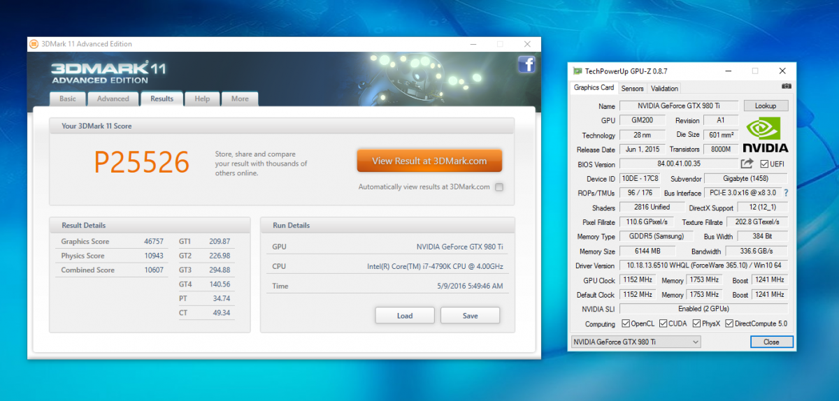The image size is (839, 401).
Task: Toggle the UEFI checkbox in GPU-Z
Action: 764,164
